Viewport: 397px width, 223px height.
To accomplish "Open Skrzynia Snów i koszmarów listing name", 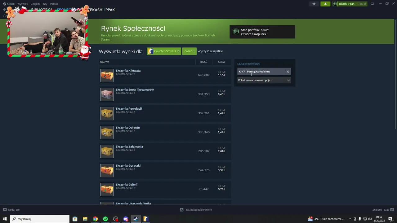I will pos(135,90).
